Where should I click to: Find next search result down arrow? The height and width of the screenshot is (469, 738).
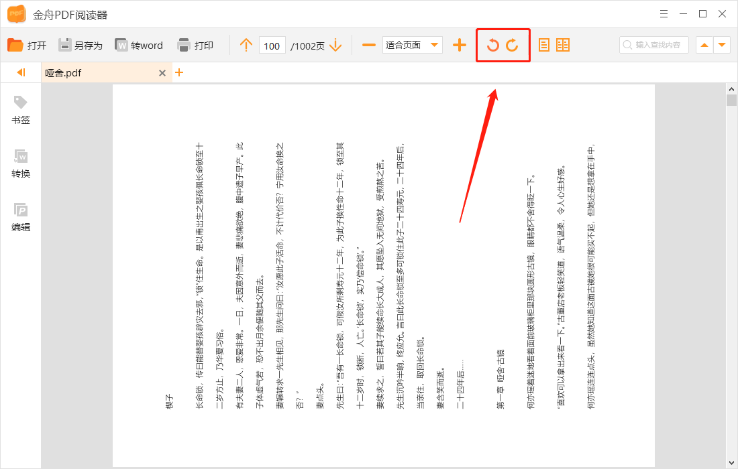[722, 45]
